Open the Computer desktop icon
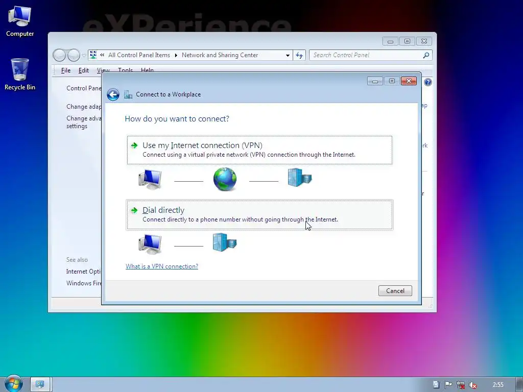523x392 pixels. coord(20,21)
